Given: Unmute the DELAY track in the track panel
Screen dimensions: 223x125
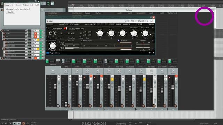Looking at the screenshot, I should tap(36, 34).
